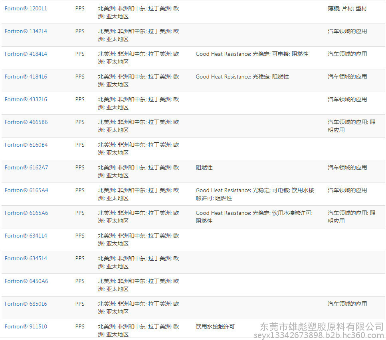Click '阻燃性' feature in 6162A7 row

[x=204, y=167]
